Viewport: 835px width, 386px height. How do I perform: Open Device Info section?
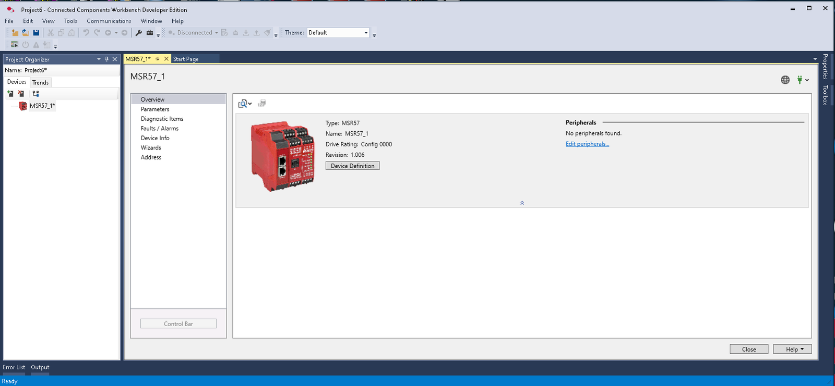(155, 138)
